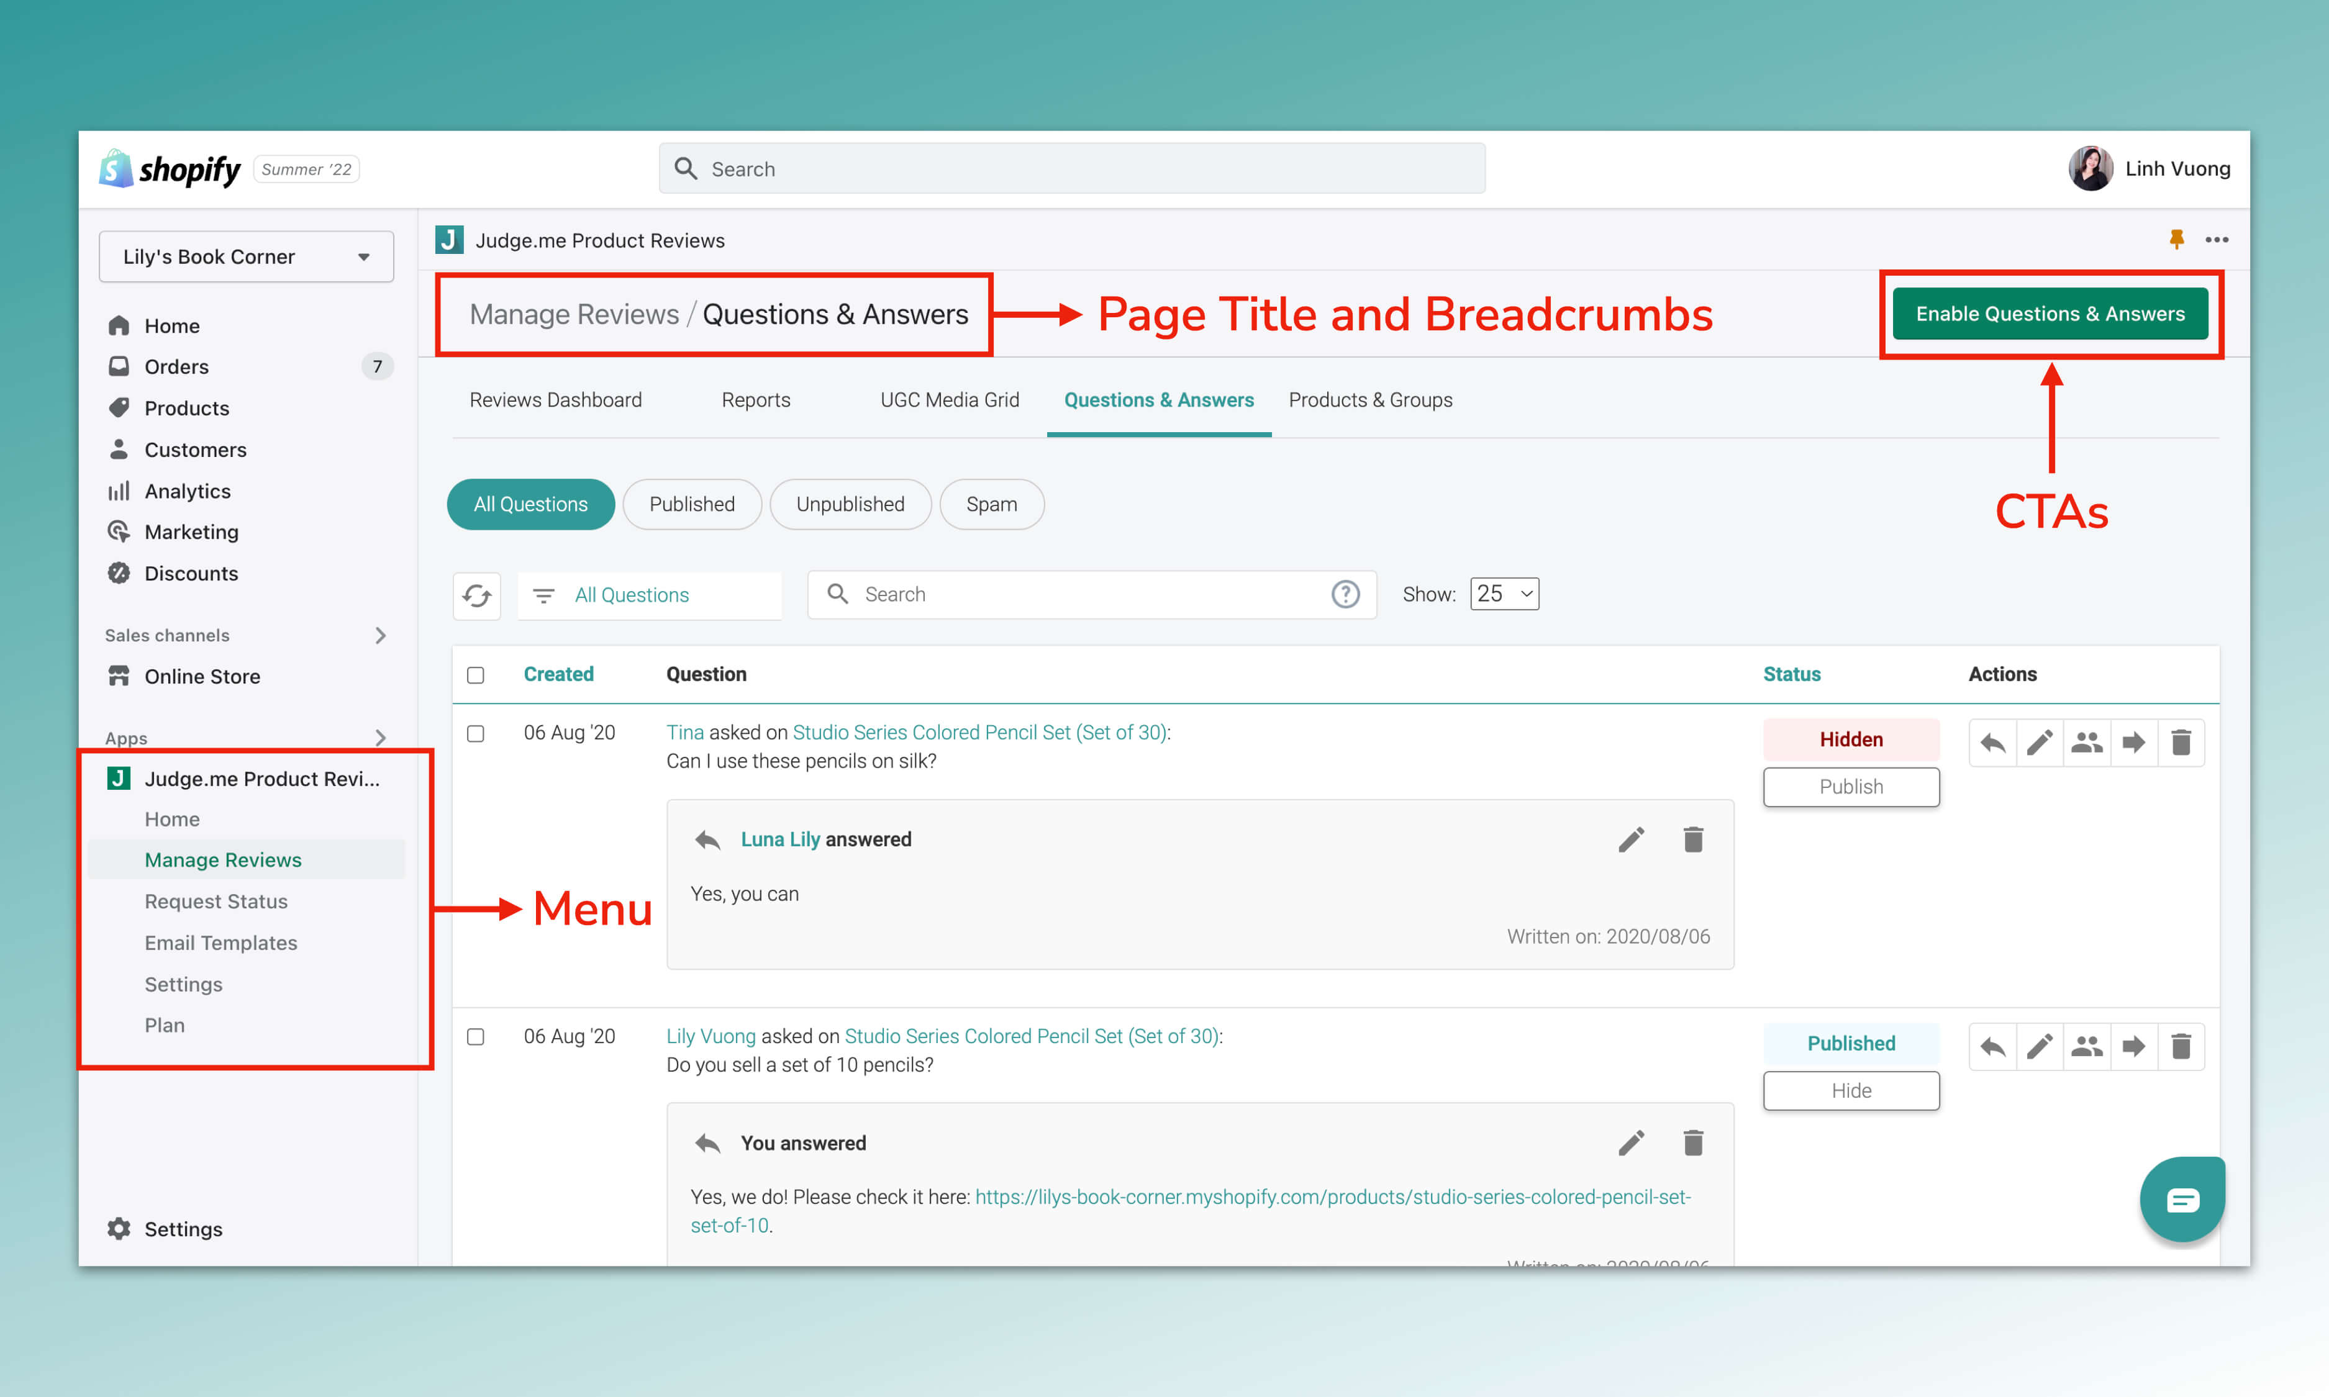Open the more options menu for Judge.me
Viewport: 2329px width, 1397px height.
2218,239
